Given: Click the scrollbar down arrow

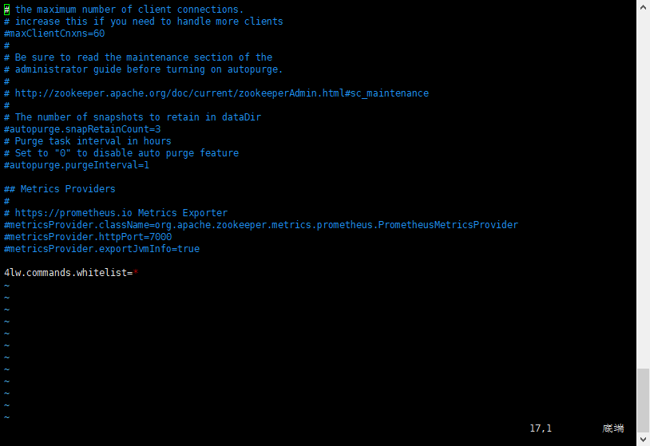Looking at the screenshot, I should 644,439.
